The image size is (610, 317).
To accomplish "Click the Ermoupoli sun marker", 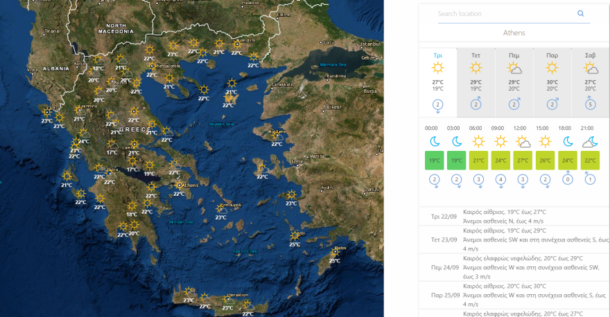I will click(x=221, y=209).
